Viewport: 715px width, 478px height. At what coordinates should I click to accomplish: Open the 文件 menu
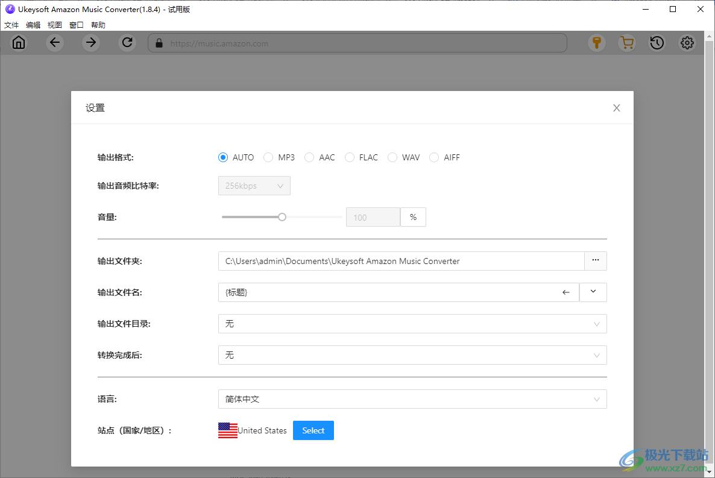[x=11, y=25]
